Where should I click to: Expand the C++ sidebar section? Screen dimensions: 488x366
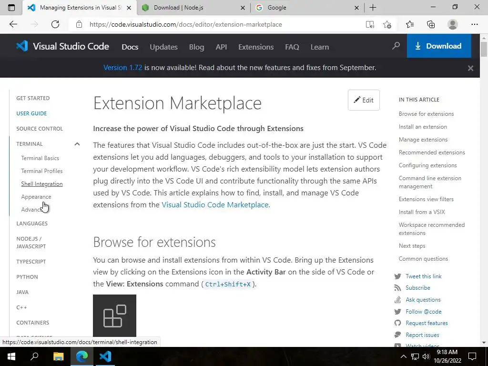pyautogui.click(x=21, y=307)
